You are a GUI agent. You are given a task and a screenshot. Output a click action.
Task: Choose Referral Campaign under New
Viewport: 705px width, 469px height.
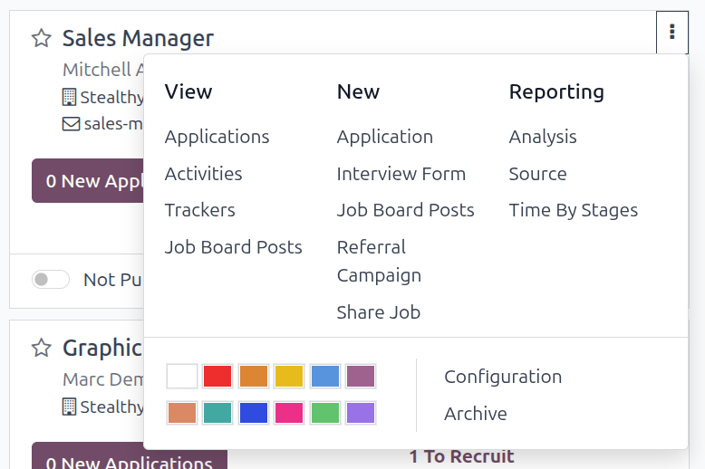click(379, 261)
